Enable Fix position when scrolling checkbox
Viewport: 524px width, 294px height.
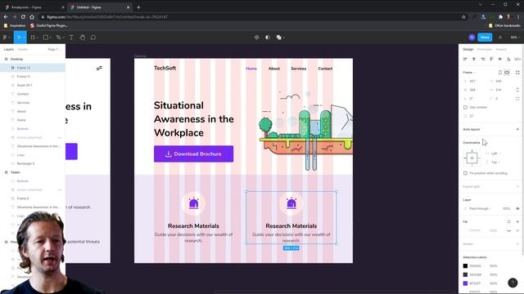click(x=465, y=173)
